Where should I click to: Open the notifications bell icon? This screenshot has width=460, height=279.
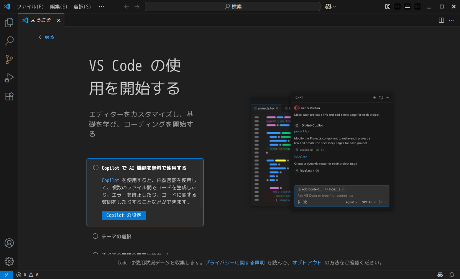[452, 275]
